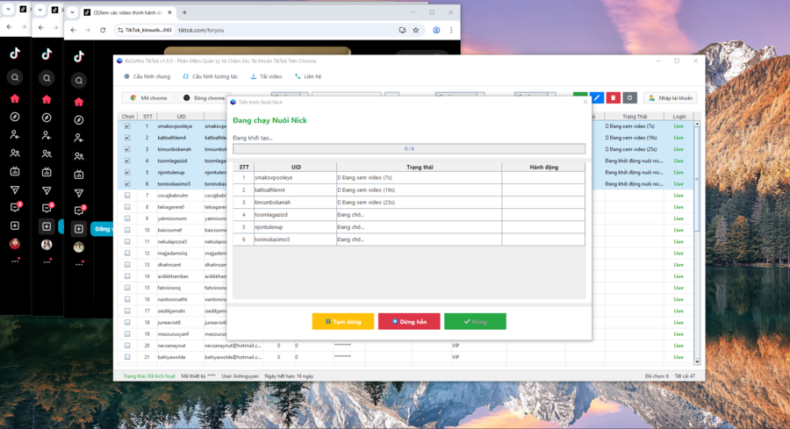The height and width of the screenshot is (429, 790).
Task: Open the Tải video menu
Action: (x=266, y=76)
